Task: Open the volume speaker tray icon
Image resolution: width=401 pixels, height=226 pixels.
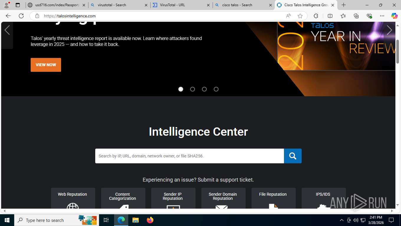Action: point(356,220)
